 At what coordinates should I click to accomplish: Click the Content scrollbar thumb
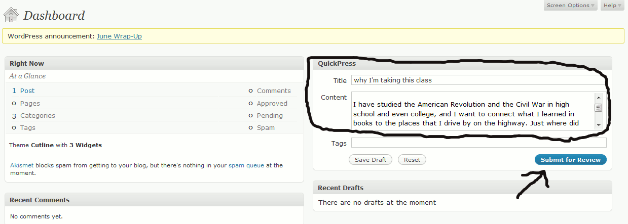click(598, 107)
